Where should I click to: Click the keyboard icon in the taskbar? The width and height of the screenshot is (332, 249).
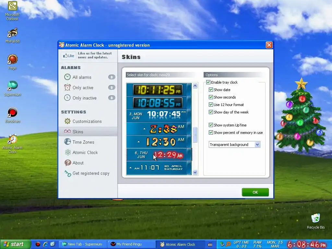(210, 244)
